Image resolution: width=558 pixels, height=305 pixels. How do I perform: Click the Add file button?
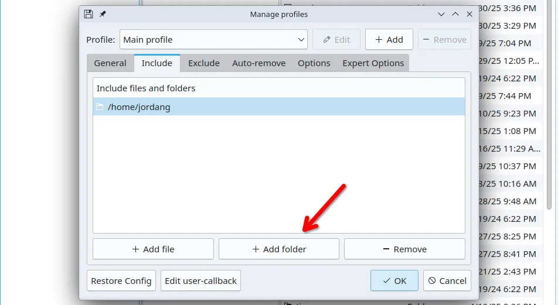(153, 249)
